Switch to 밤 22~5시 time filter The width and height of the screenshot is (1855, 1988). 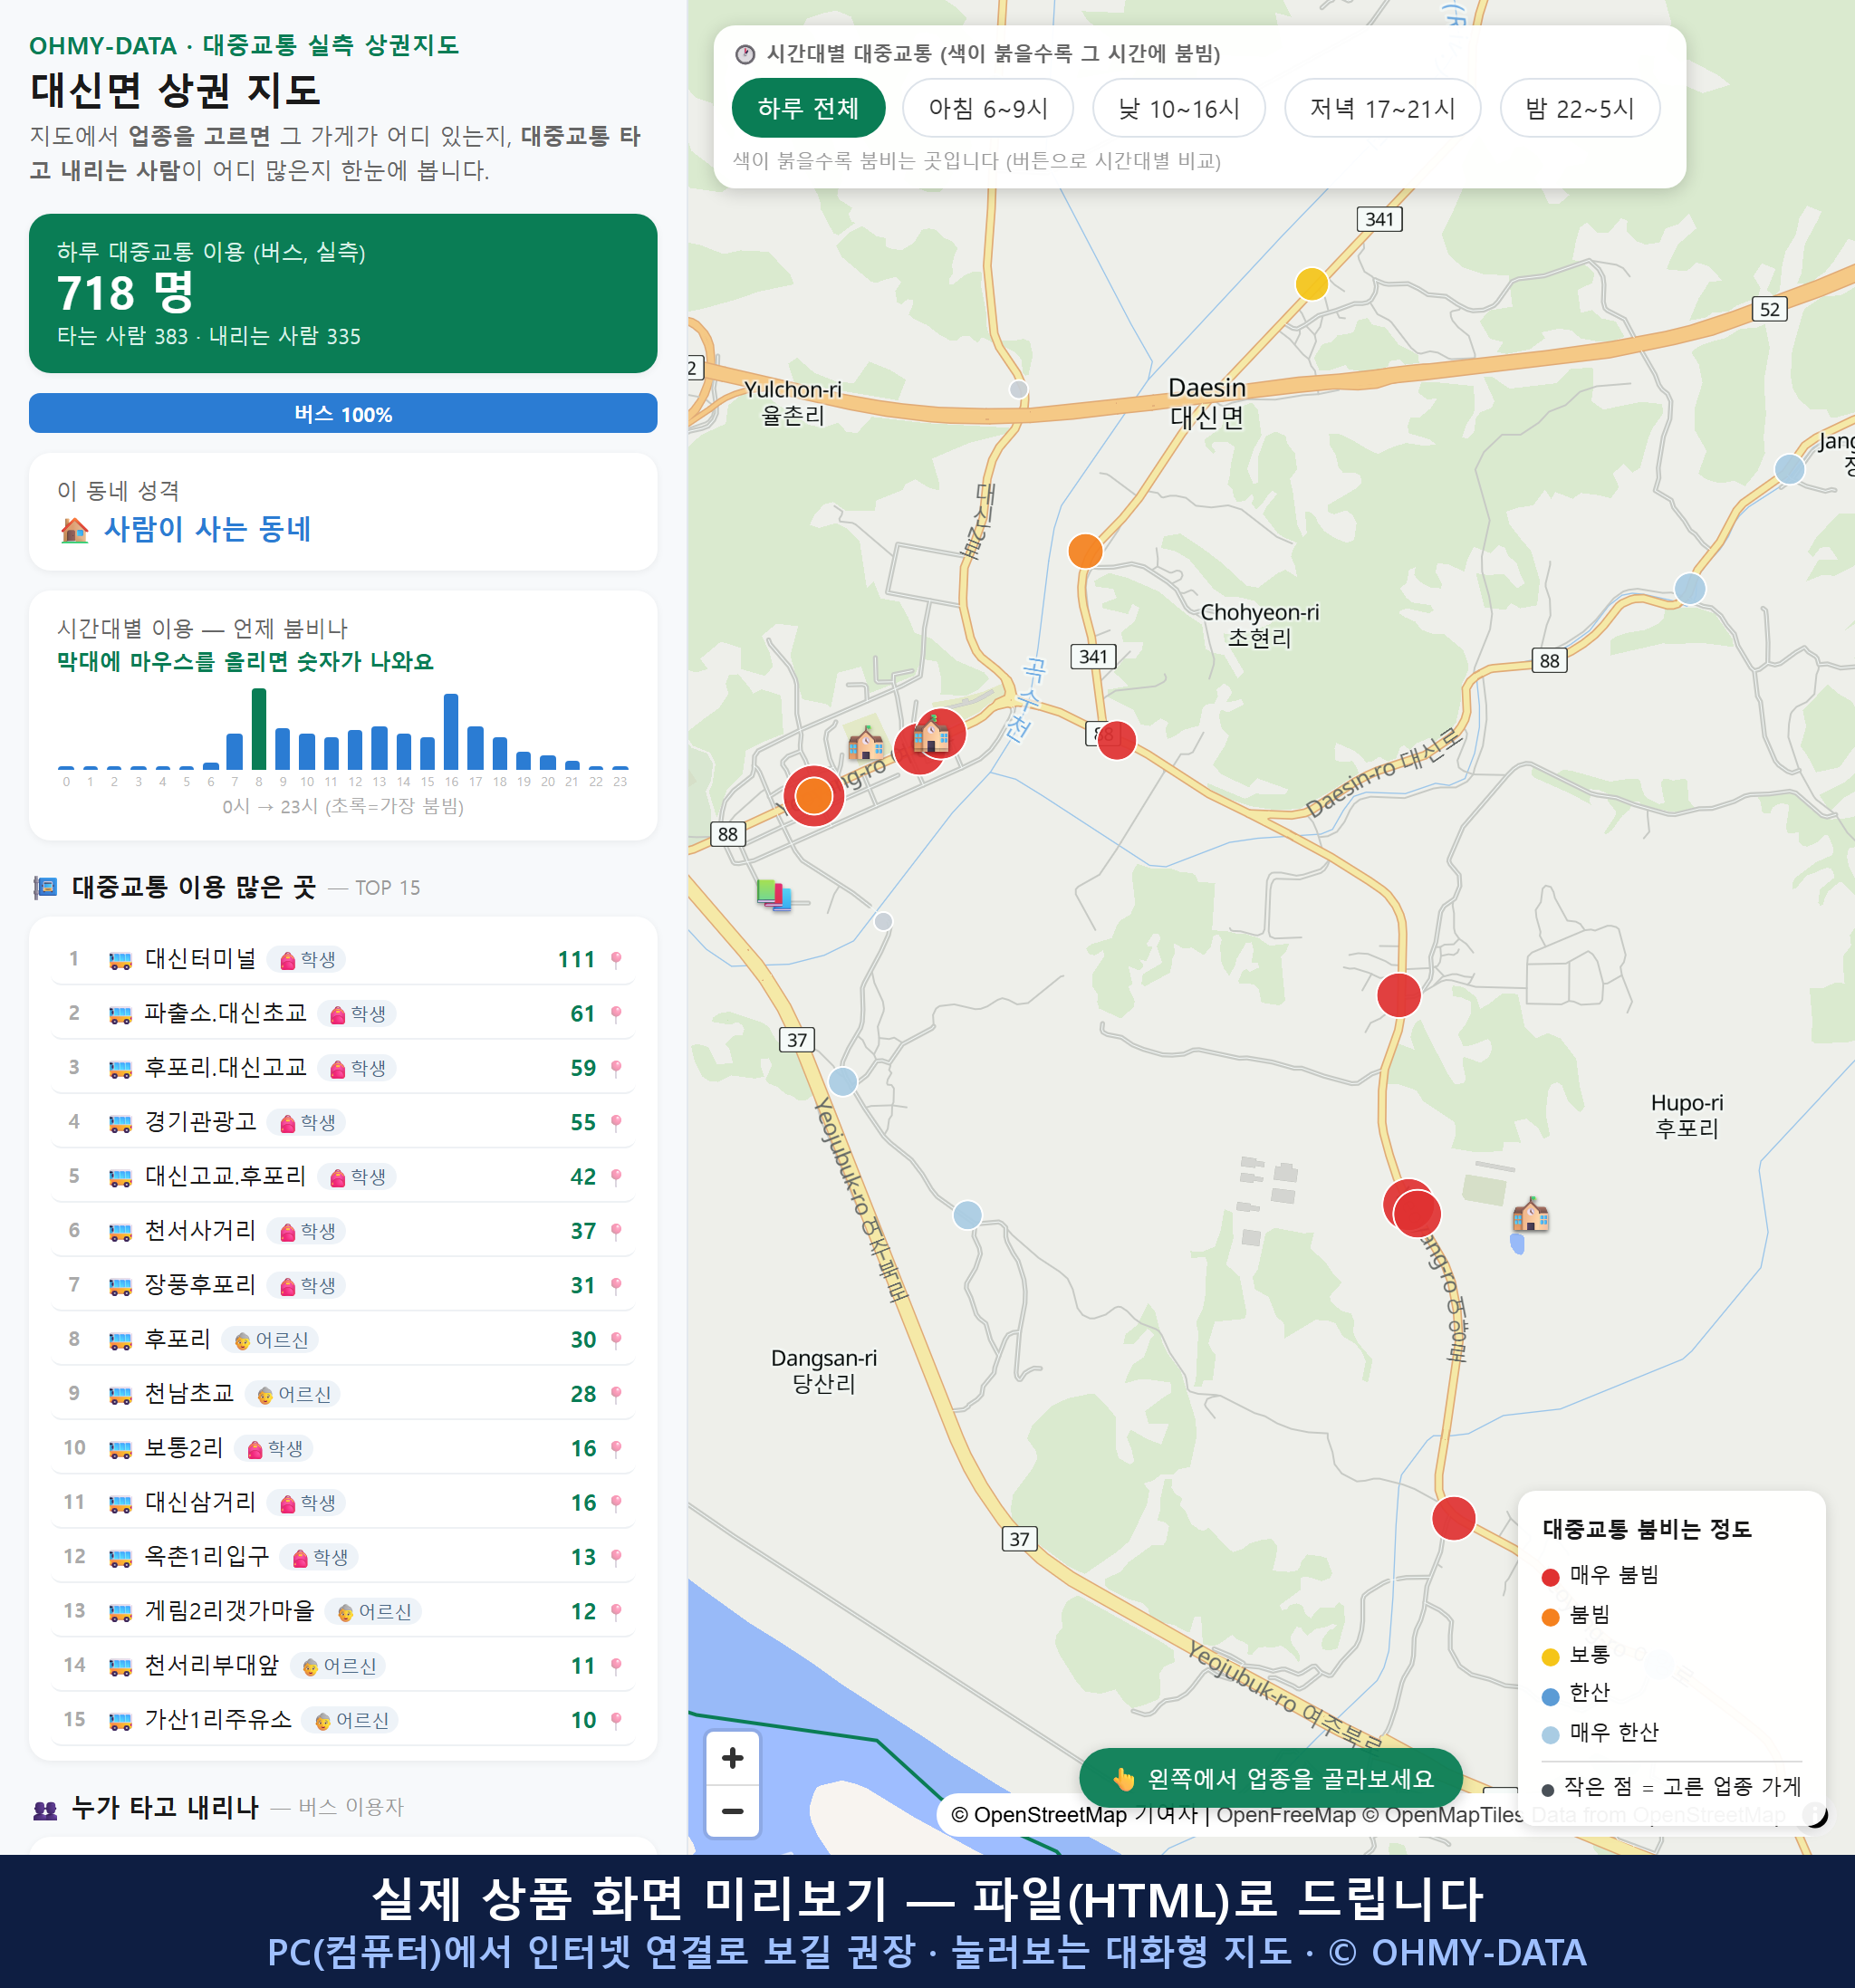click(1580, 108)
